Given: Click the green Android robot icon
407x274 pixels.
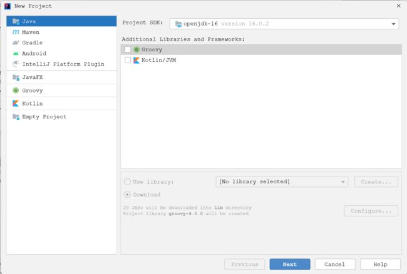Looking at the screenshot, I should tap(16, 53).
